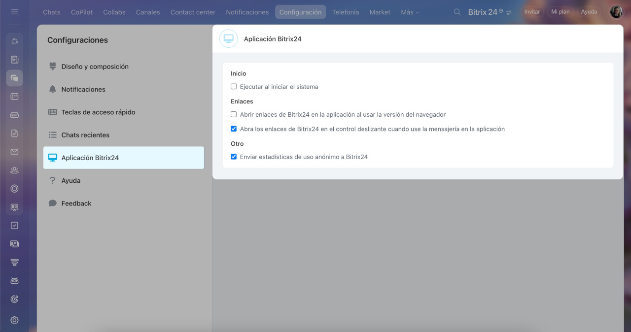
Task: Select the Canales tab
Action: tap(148, 12)
